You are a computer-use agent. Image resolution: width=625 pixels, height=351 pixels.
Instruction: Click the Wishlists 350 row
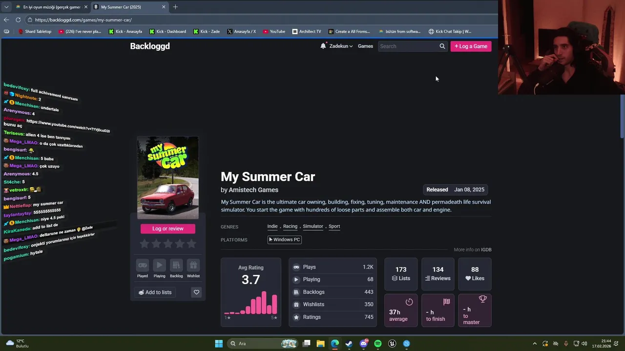tap(333, 304)
